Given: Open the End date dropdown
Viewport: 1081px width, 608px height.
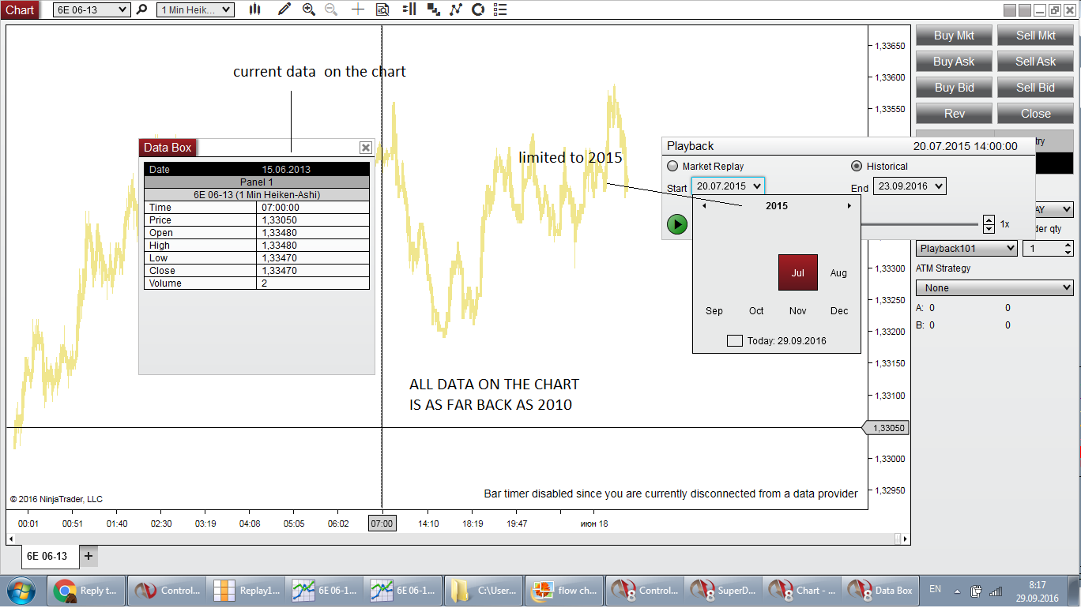Looking at the screenshot, I should click(910, 186).
